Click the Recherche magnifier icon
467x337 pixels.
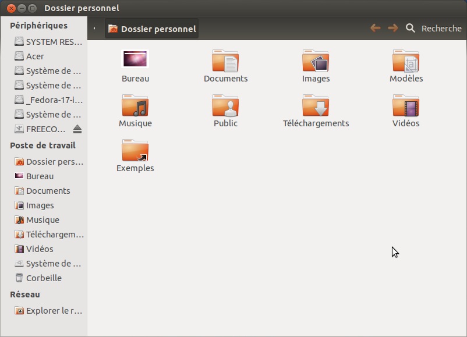411,29
